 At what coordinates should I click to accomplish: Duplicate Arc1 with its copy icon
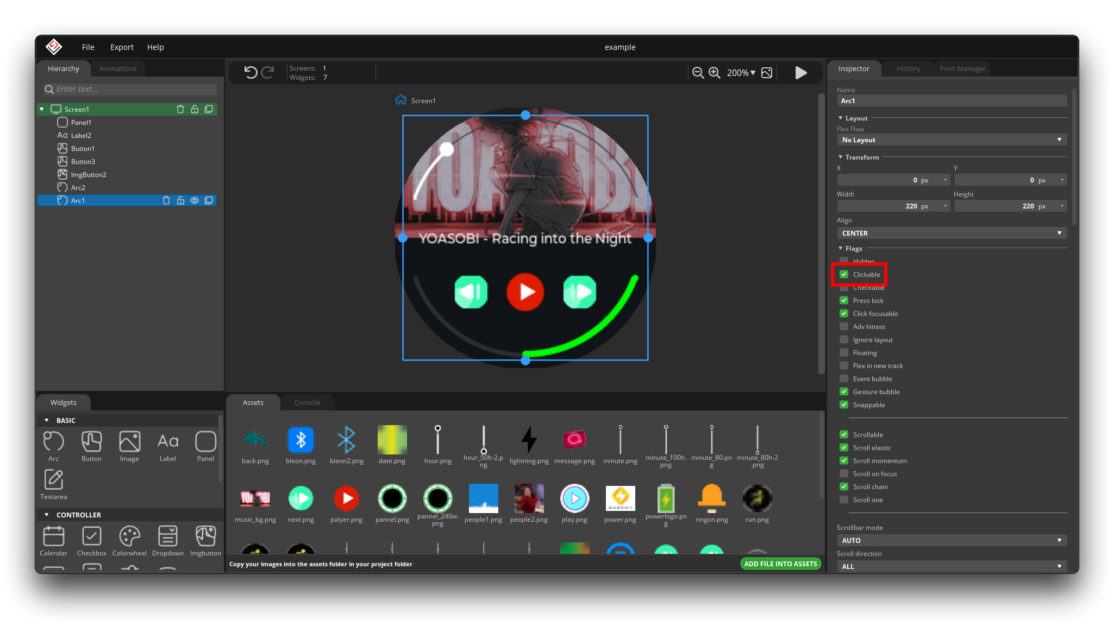coord(209,200)
